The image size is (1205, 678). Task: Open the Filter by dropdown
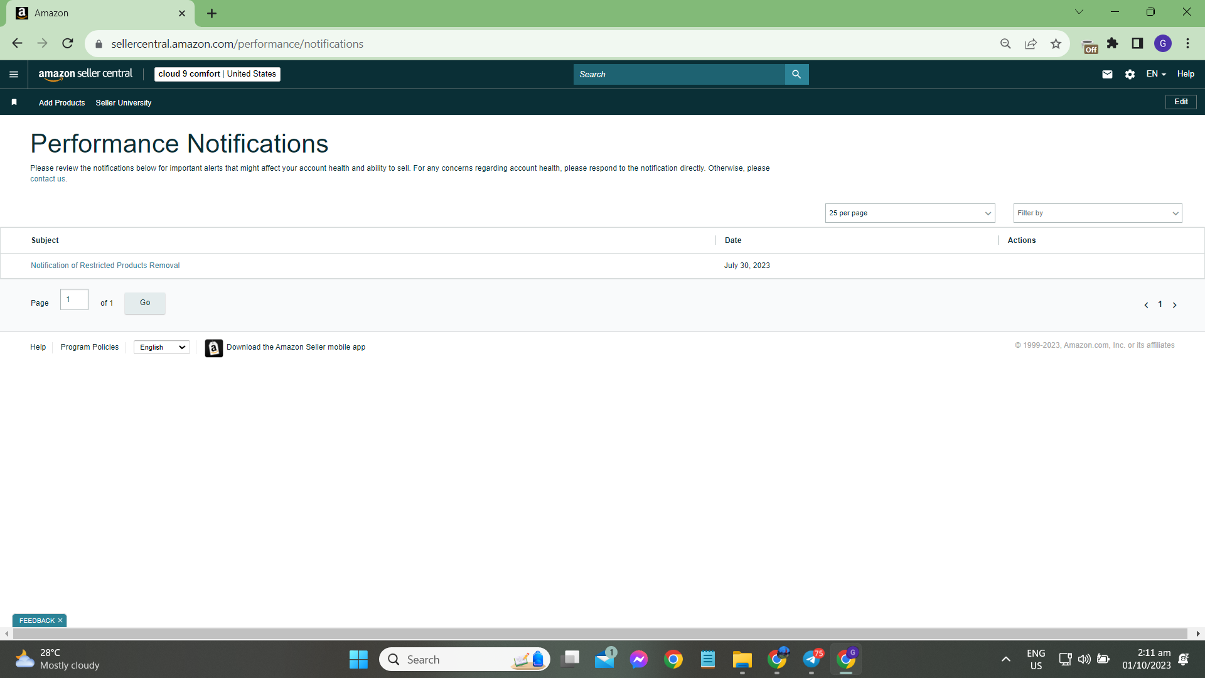1098,213
